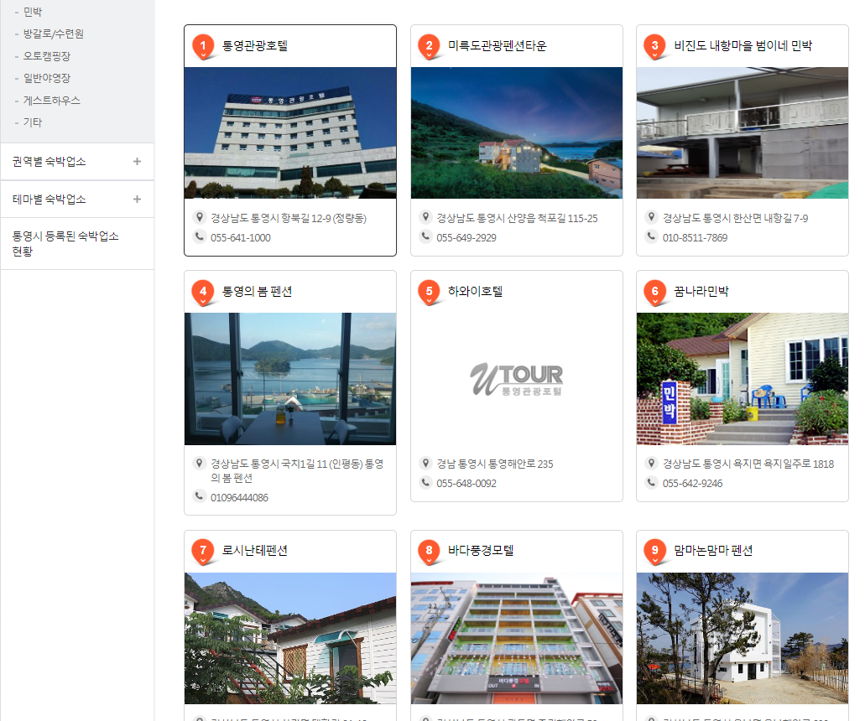The height and width of the screenshot is (721, 865).
Task: Click location pin under 통영의 봄 펜션
Action: (199, 463)
